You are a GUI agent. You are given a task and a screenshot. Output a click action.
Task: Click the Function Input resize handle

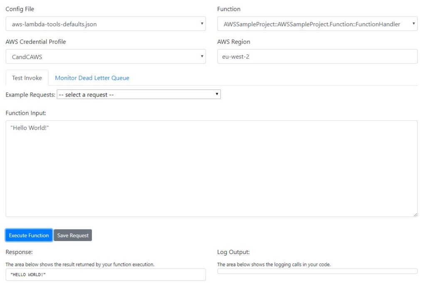pos(415,214)
